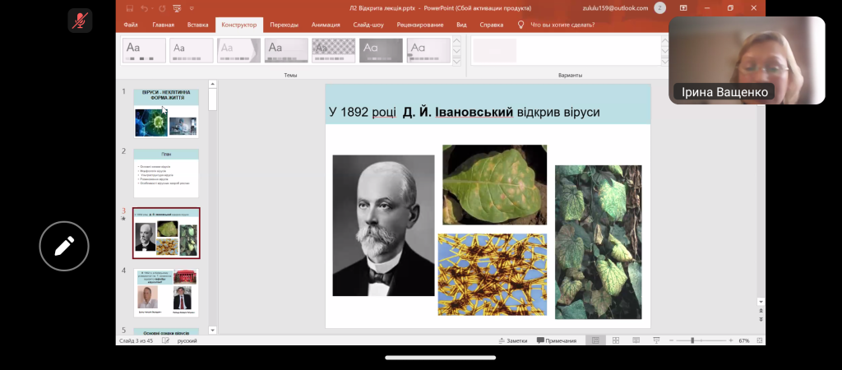
Task: Click the zoom in plus button
Action: coord(731,340)
